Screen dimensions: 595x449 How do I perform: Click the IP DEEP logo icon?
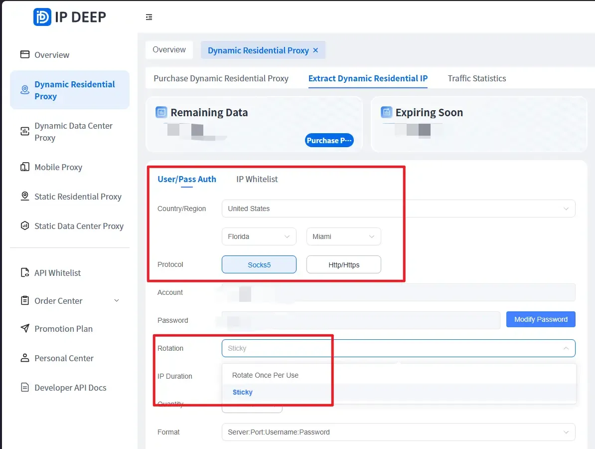point(42,17)
